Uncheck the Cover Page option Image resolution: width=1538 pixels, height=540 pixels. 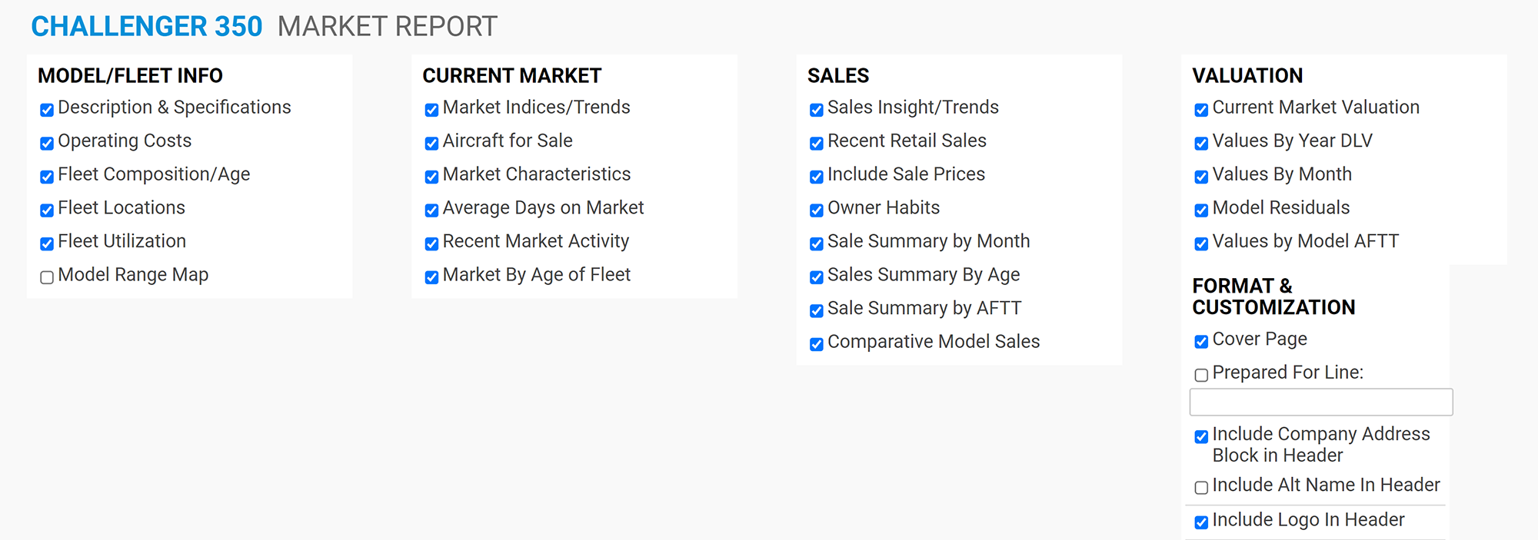coord(1201,342)
